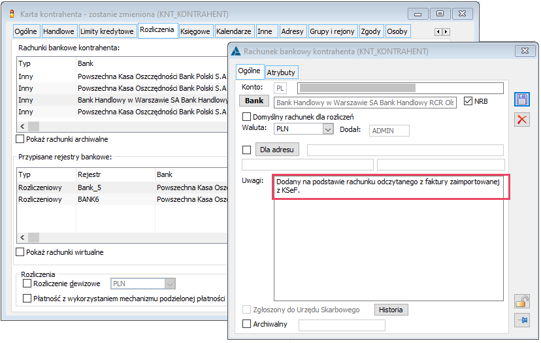Click the Typ column header in bank accounts
Image resolution: width=541 pixels, height=343 pixels.
46,63
